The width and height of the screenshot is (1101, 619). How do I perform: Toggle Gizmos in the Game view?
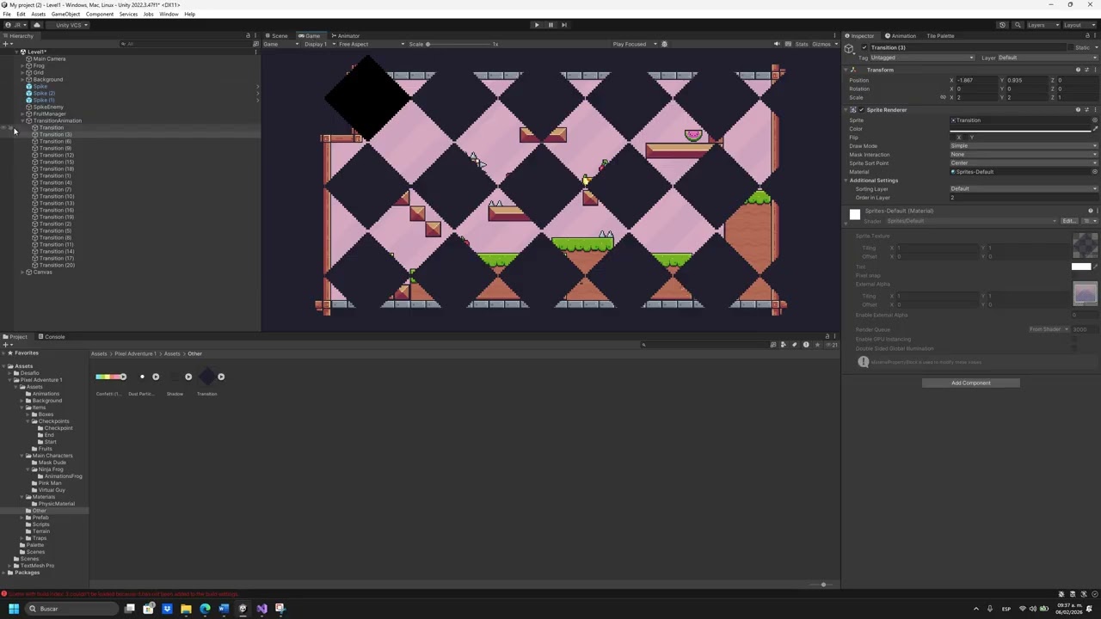pos(821,44)
